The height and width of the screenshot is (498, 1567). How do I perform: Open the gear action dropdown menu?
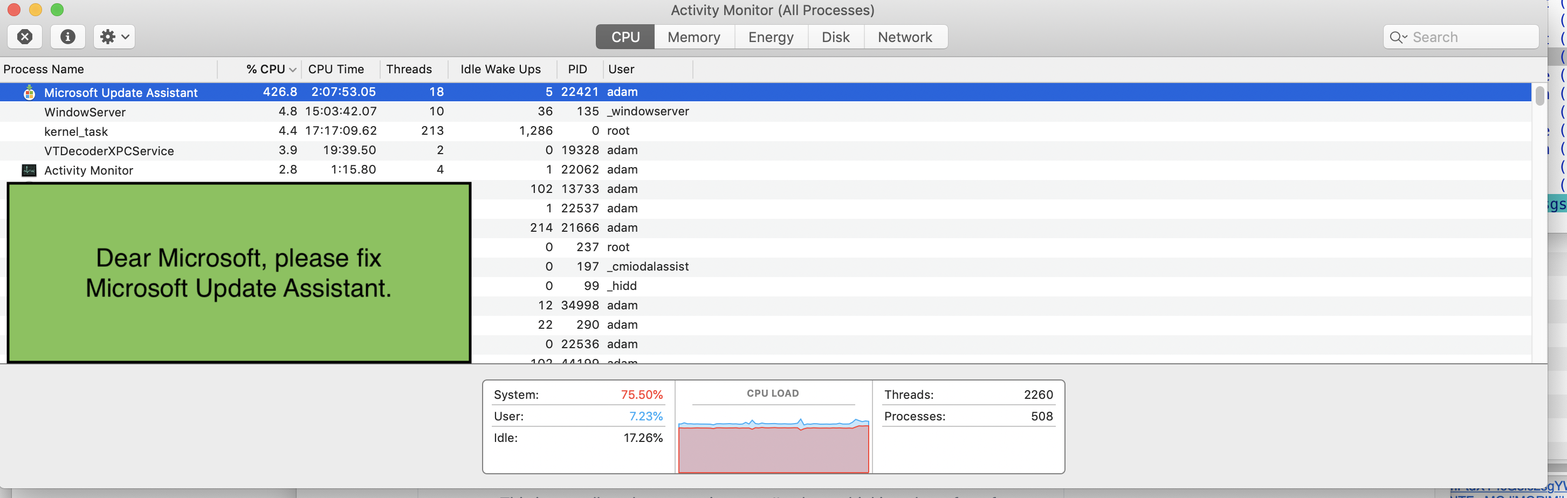point(114,37)
